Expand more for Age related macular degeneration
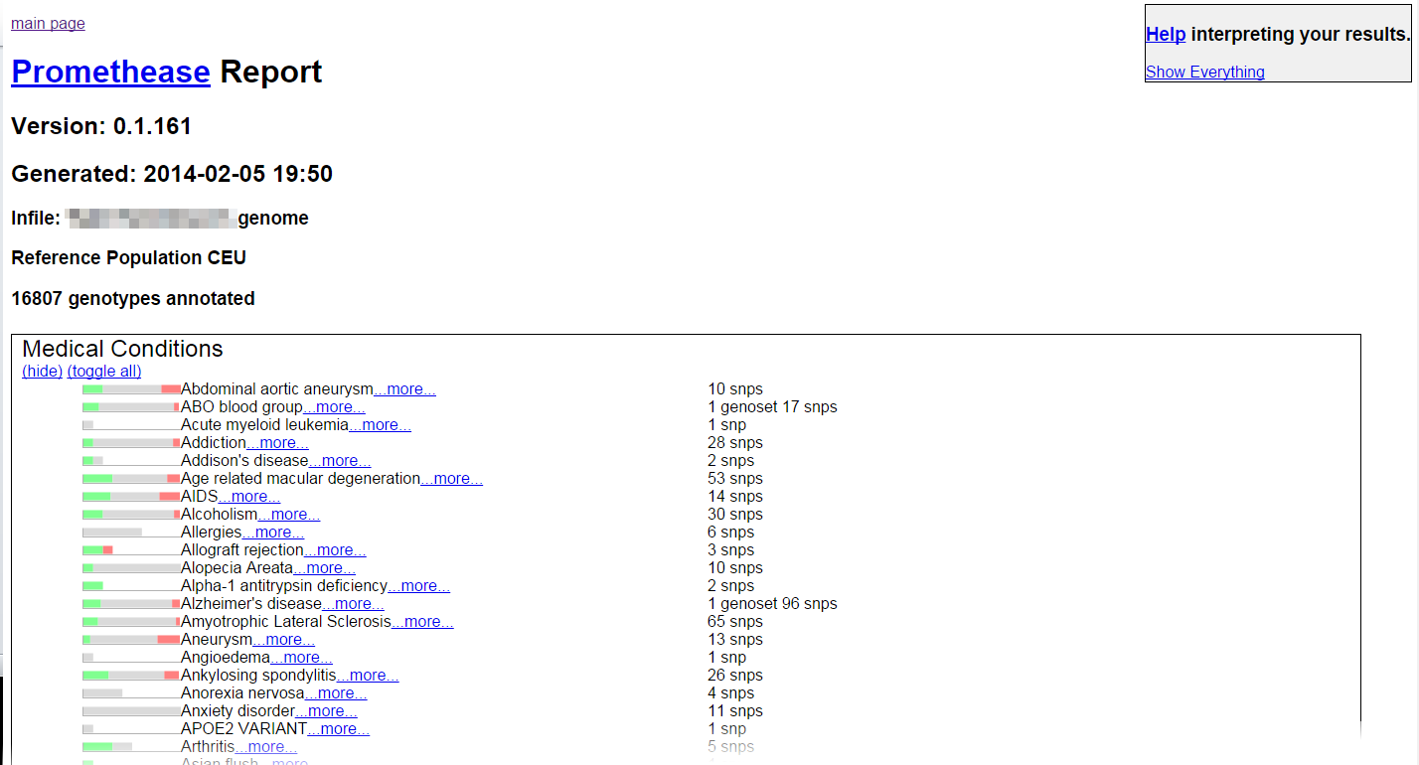The width and height of the screenshot is (1419, 765). tap(451, 479)
